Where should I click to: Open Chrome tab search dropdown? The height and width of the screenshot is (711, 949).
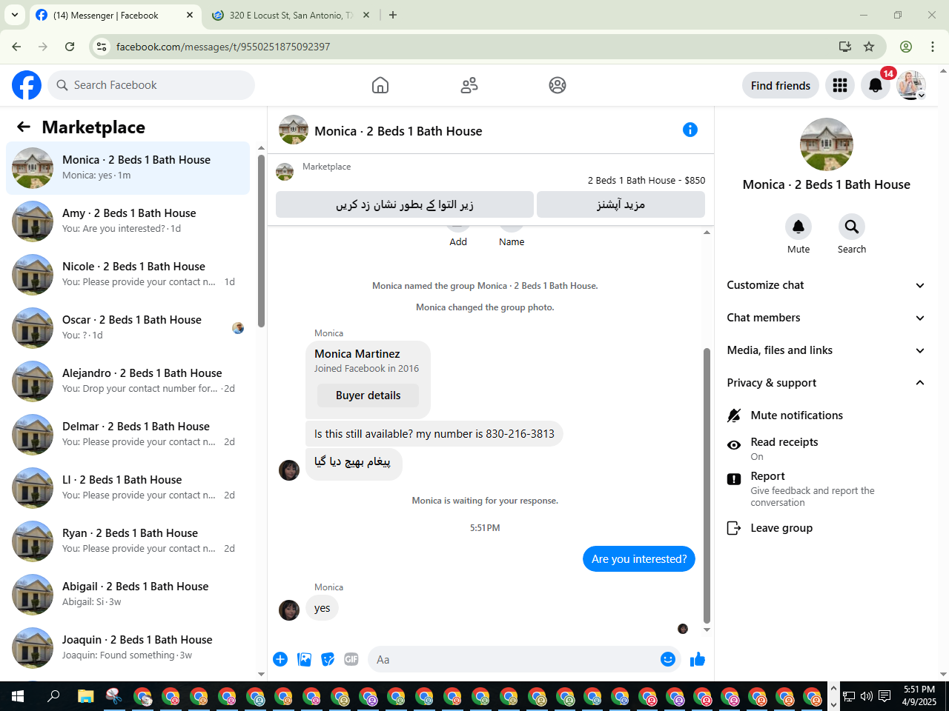click(x=14, y=15)
